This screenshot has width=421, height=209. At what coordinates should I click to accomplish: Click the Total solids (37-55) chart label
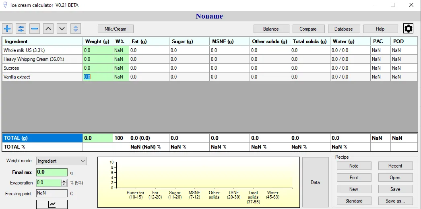(254, 197)
